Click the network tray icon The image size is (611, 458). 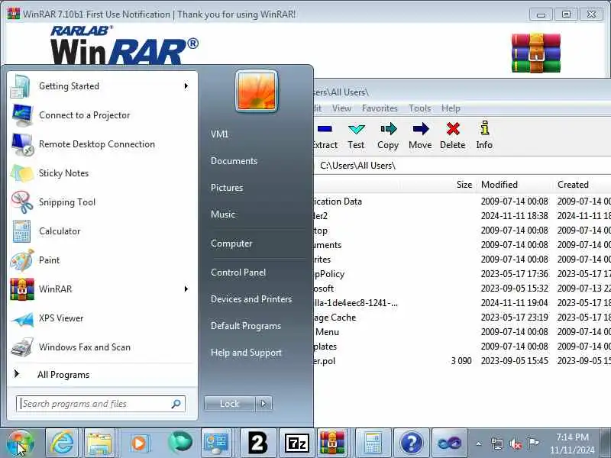(497, 443)
